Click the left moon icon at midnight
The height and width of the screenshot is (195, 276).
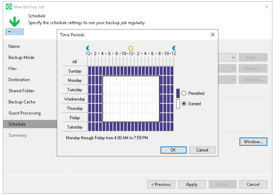(x=88, y=48)
